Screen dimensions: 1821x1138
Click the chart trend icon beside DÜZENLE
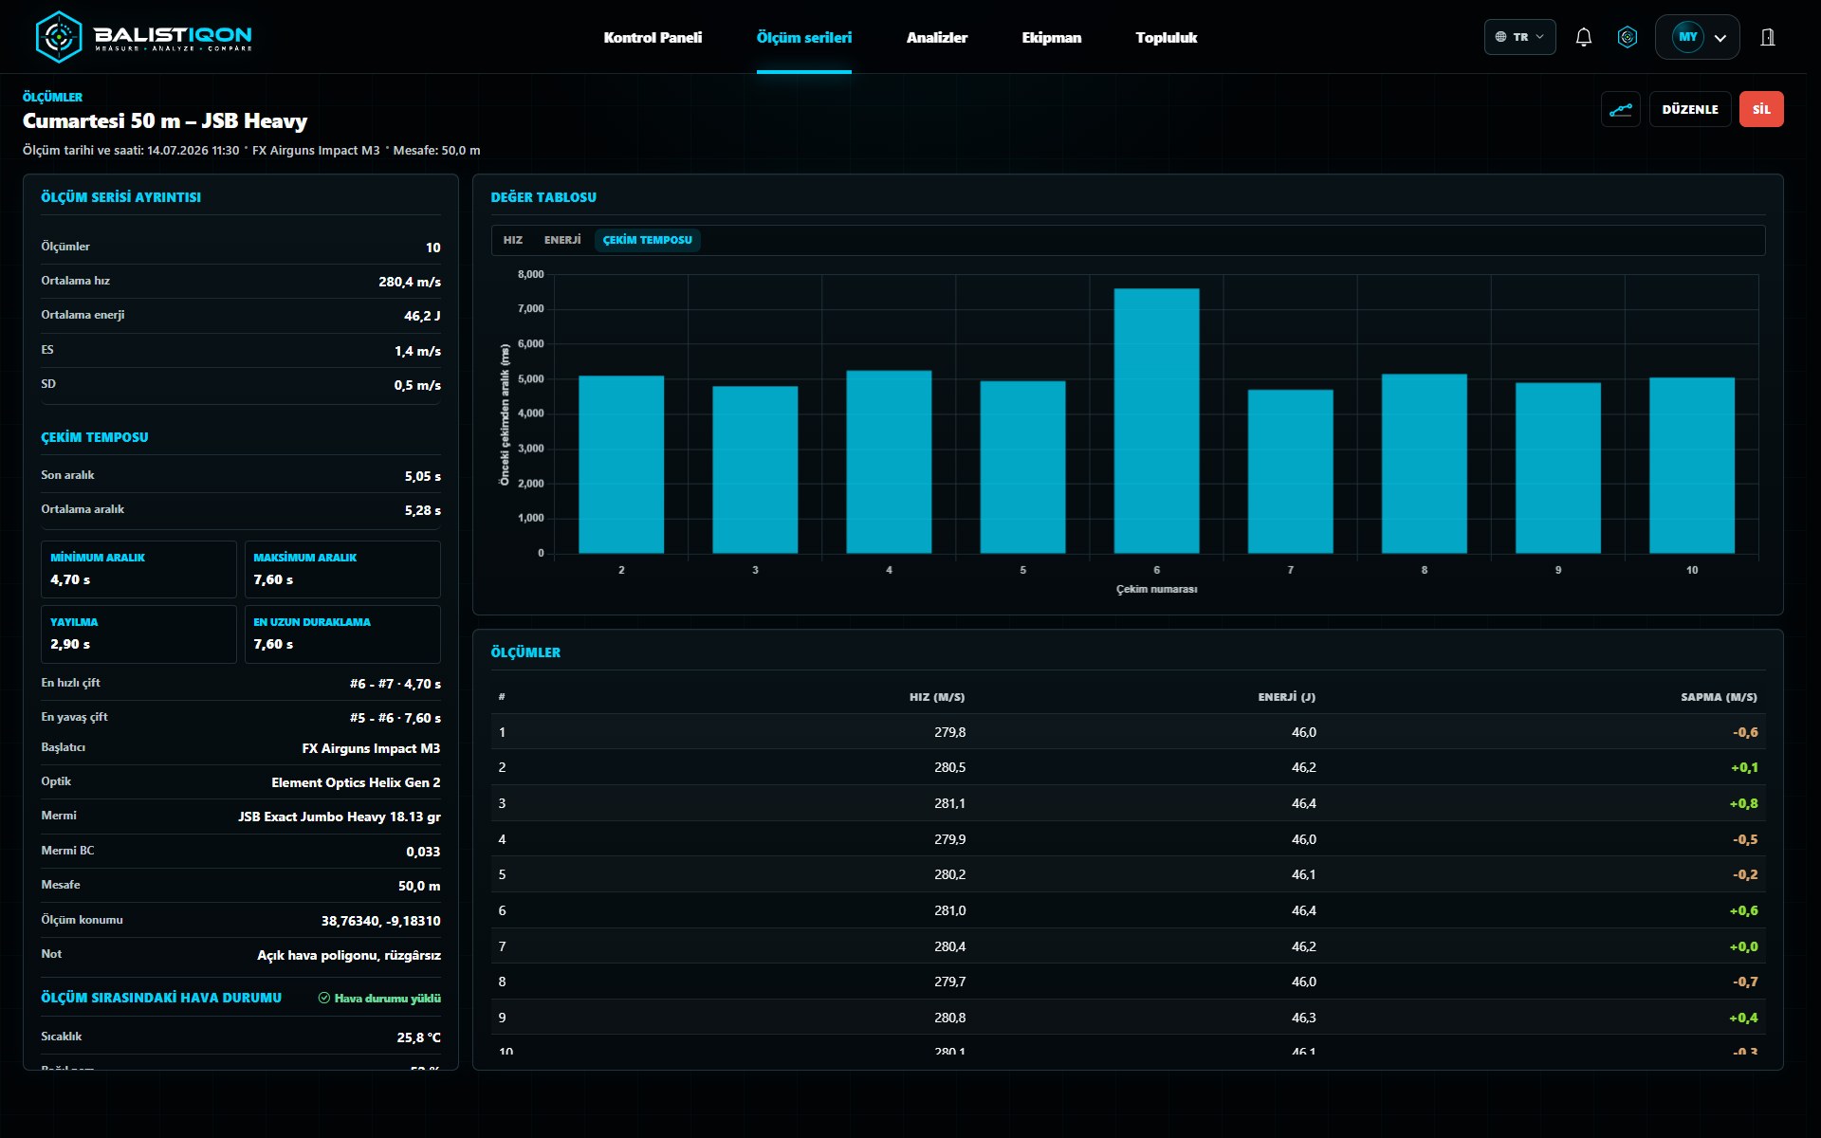point(1621,109)
